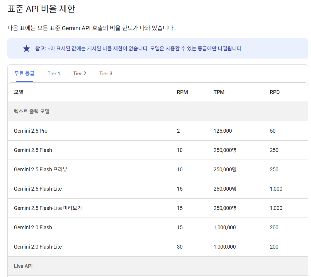Image resolution: width=311 pixels, height=277 pixels.
Task: Select the Gemini 2.0 Flash-Lite model name
Action: [38, 247]
